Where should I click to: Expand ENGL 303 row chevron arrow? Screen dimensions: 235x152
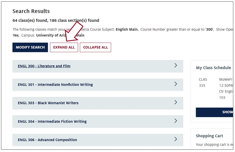click(176, 102)
